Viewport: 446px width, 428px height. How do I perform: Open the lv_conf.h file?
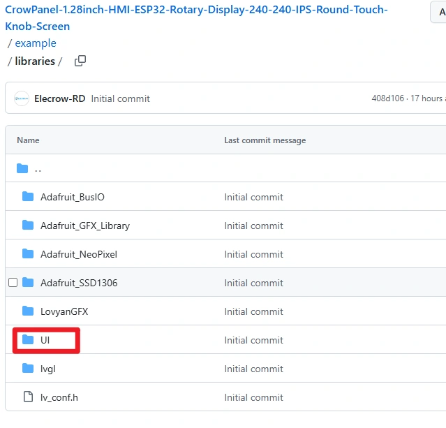(59, 397)
